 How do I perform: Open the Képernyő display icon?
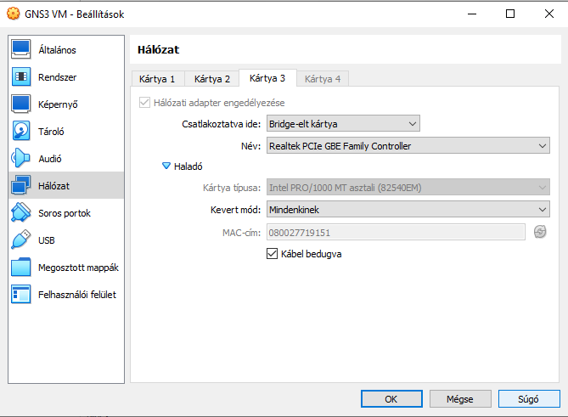click(x=21, y=104)
